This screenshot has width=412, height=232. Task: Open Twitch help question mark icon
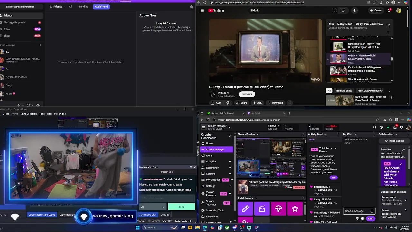tap(381, 127)
